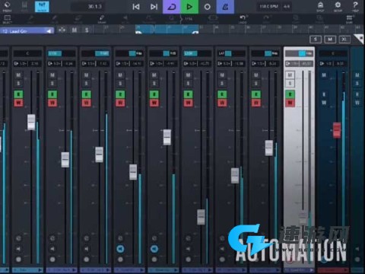Open the 4/4 time signature selector
This screenshot has height=274, width=365.
click(x=287, y=6)
